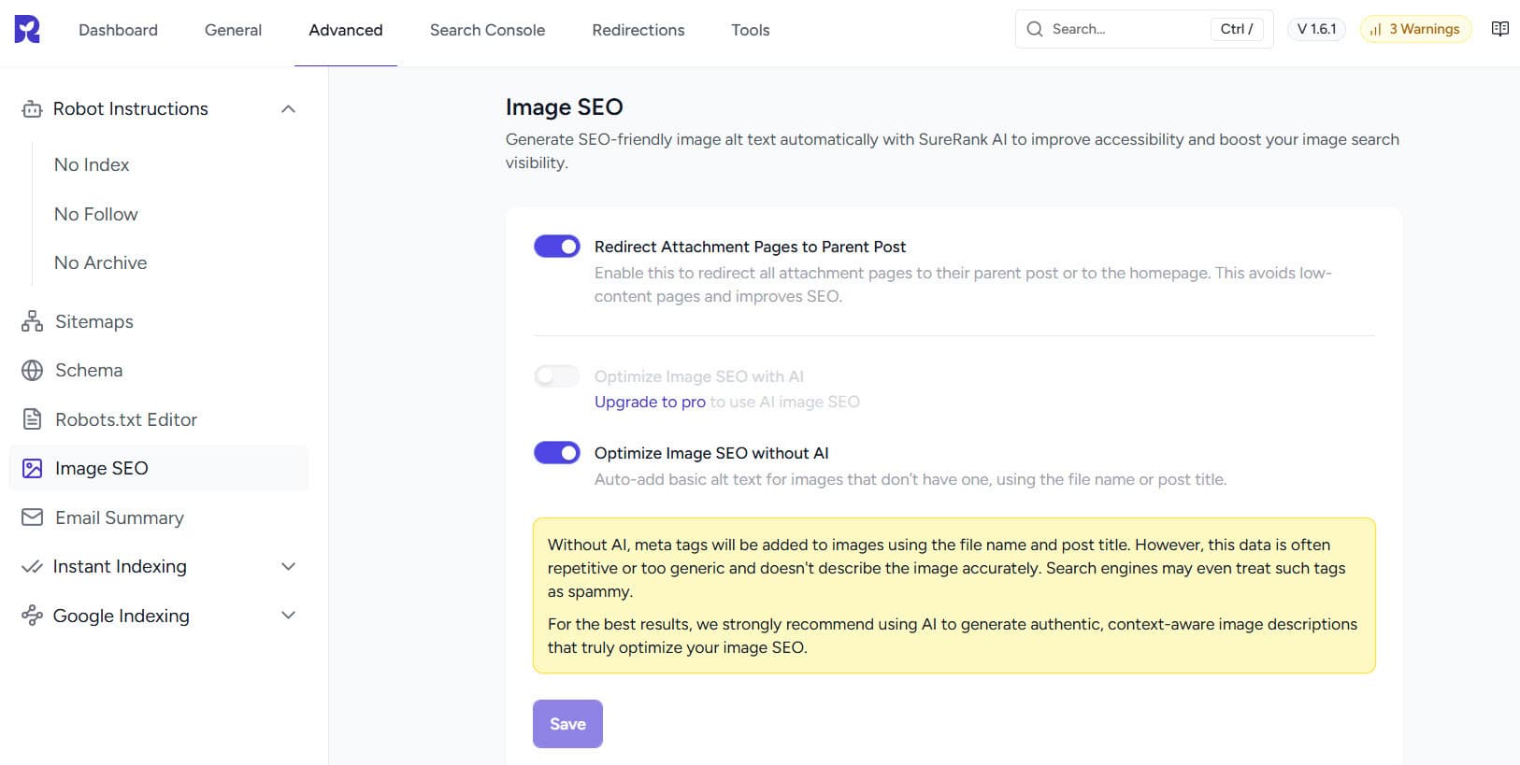
Task: Click the Robot Instructions robot icon
Action: [32, 109]
